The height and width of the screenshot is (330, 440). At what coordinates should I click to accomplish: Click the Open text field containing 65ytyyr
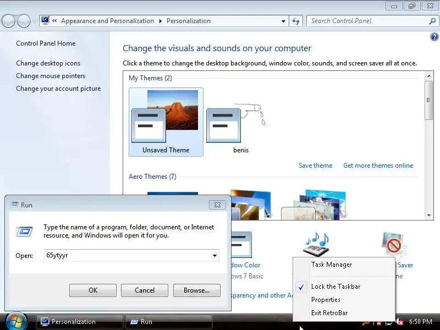128,255
